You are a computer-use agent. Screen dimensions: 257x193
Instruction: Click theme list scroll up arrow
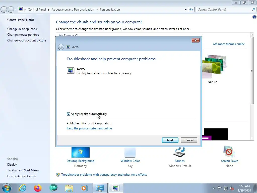point(252,35)
